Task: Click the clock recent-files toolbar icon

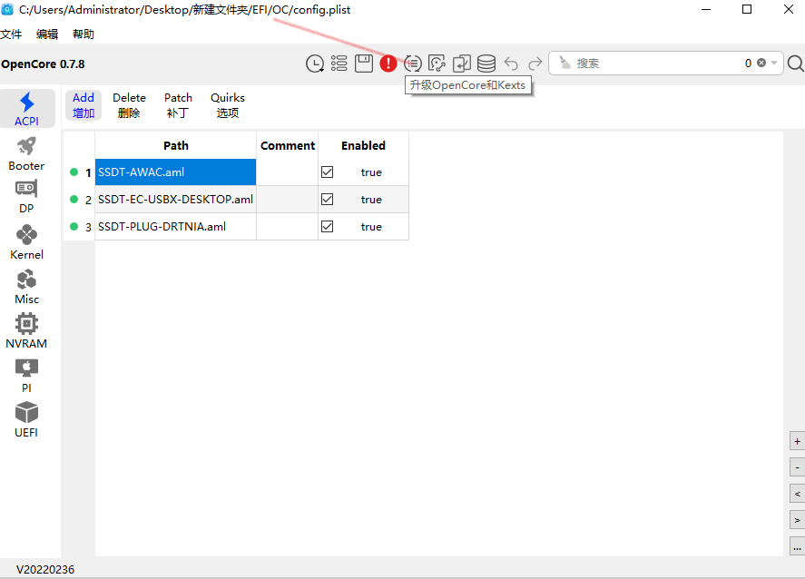Action: (315, 64)
